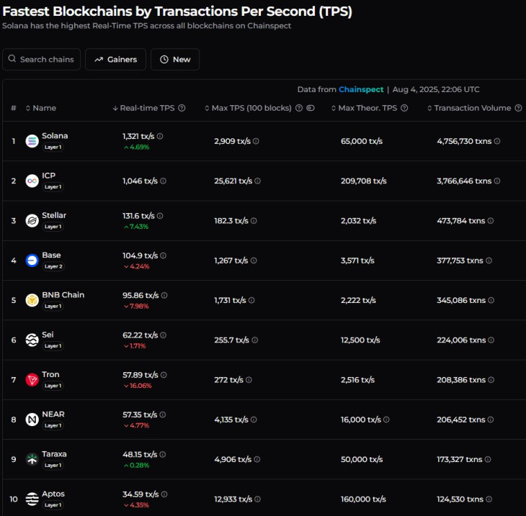The height and width of the screenshot is (516, 526).
Task: Click the Sei chain logo icon
Action: tap(32, 340)
